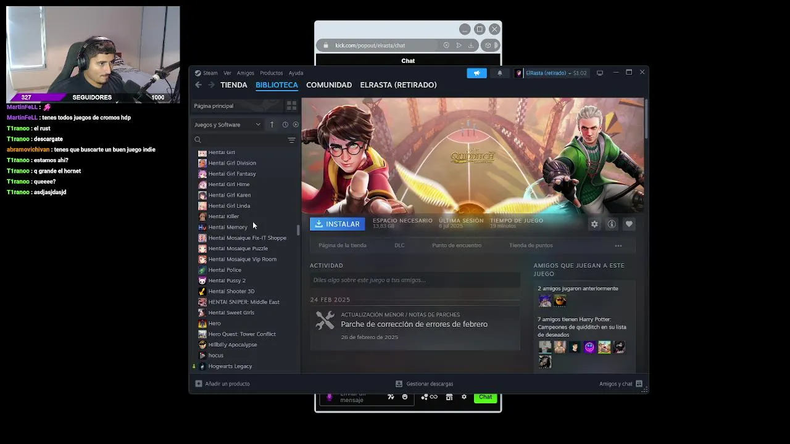Open Gestionar descargas
The width and height of the screenshot is (790, 444).
tap(424, 384)
